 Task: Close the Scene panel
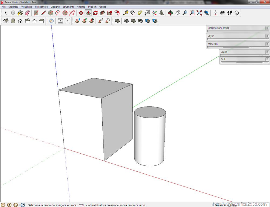[x=267, y=52]
